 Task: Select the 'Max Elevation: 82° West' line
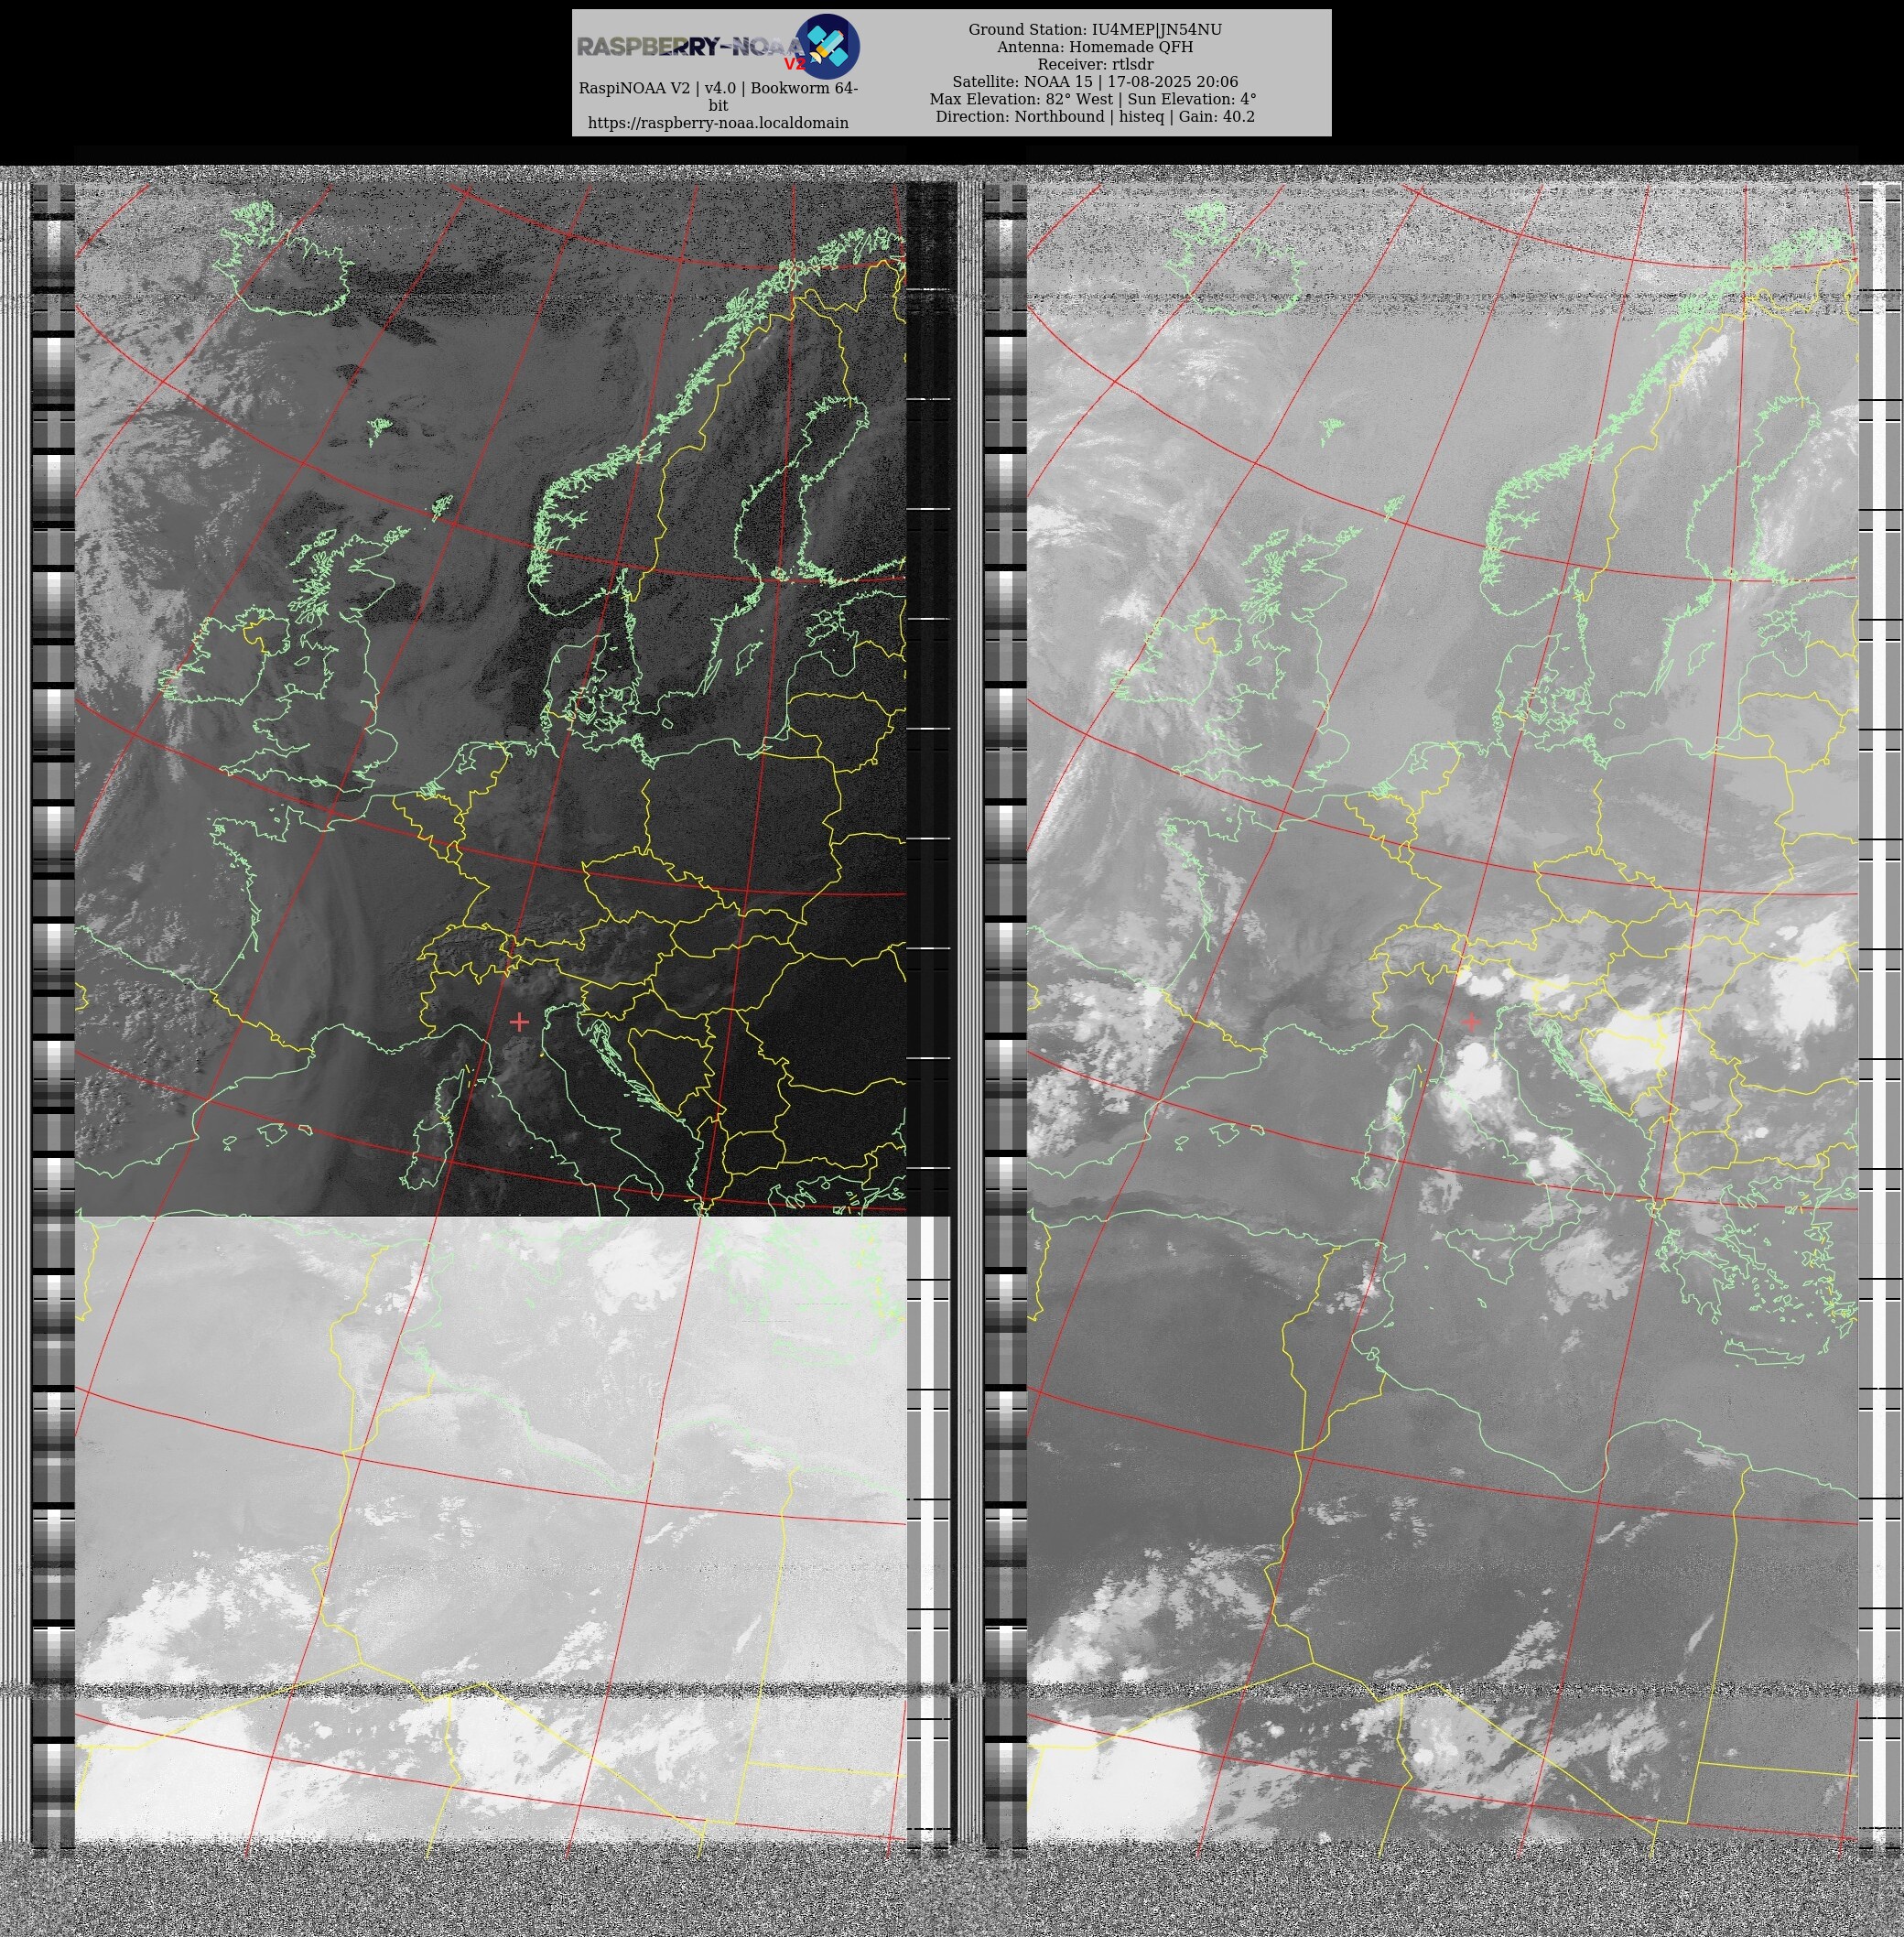click(x=1093, y=99)
